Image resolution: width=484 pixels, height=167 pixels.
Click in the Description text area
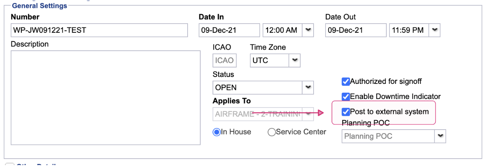(105, 98)
